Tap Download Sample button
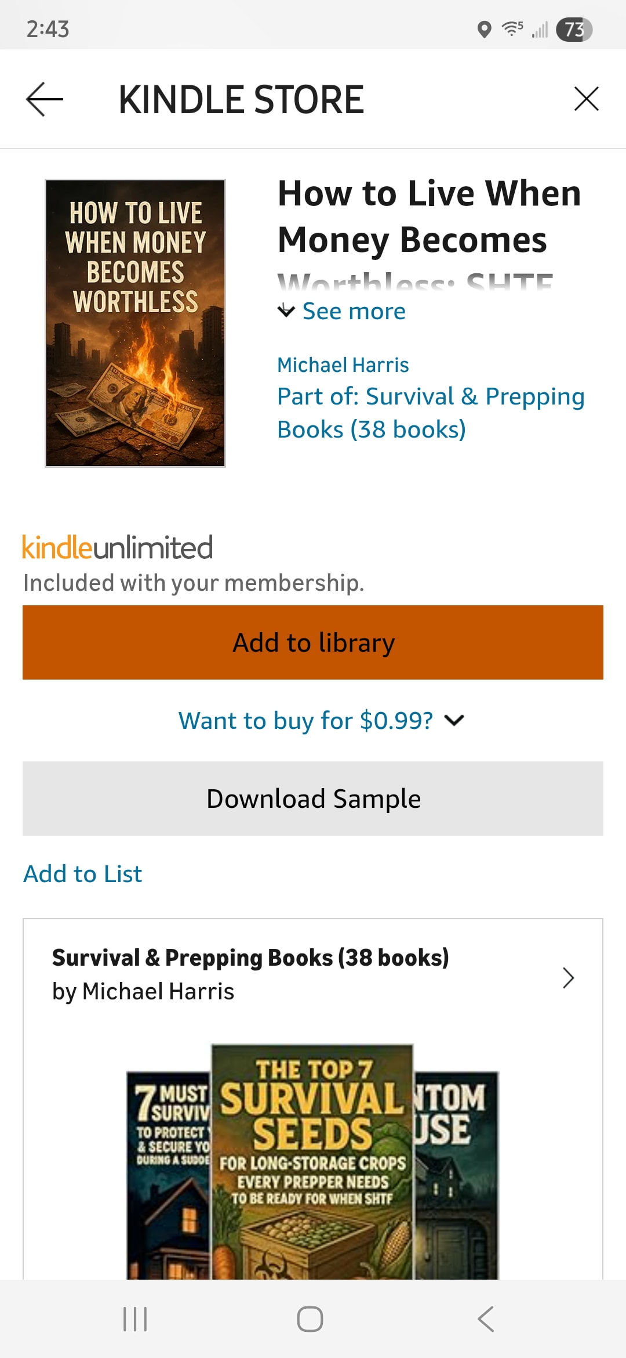 313,799
